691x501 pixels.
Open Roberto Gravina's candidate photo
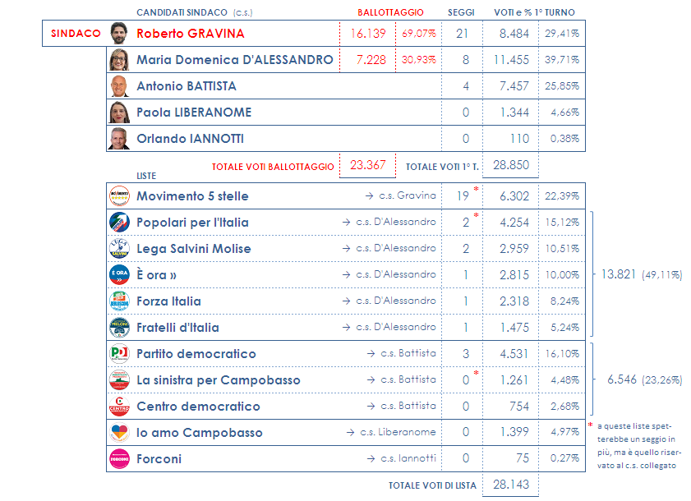point(119,34)
